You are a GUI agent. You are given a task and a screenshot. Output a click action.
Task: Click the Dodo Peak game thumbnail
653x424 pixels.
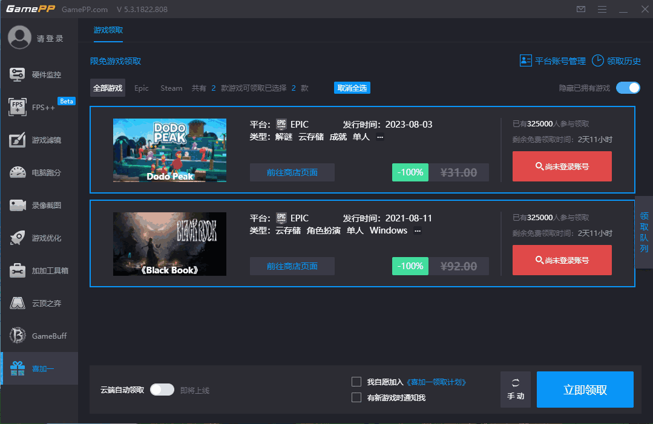169,150
